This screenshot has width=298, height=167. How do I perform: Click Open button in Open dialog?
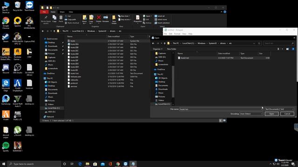tap(271, 114)
